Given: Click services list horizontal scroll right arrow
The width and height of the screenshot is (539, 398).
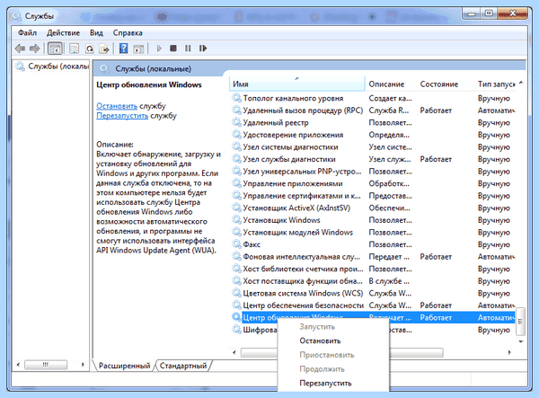Looking at the screenshot, I should click(x=509, y=352).
